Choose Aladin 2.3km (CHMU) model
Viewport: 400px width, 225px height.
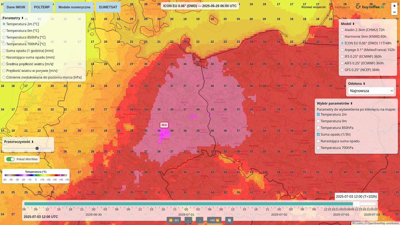pyautogui.click(x=342, y=30)
